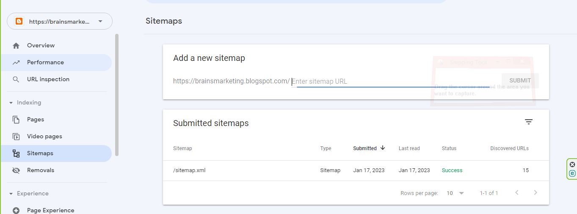Click the Overview home icon

click(16, 46)
